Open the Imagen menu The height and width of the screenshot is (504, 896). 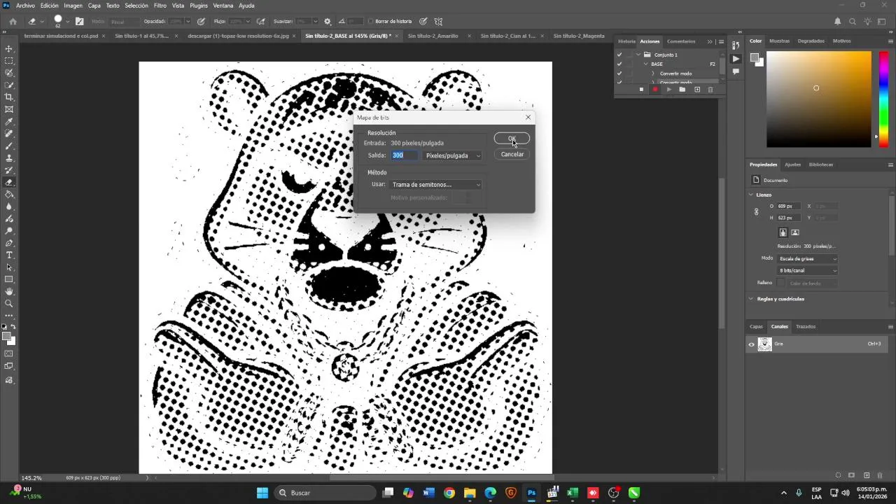pyautogui.click(x=73, y=6)
